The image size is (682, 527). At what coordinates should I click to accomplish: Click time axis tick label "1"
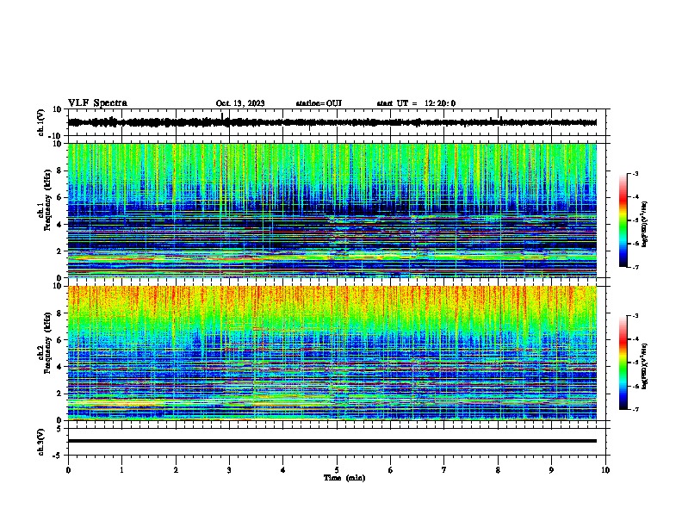(121, 470)
